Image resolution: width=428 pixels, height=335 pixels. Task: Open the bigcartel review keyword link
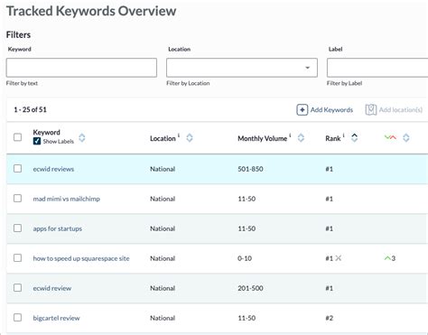pyautogui.click(x=56, y=318)
